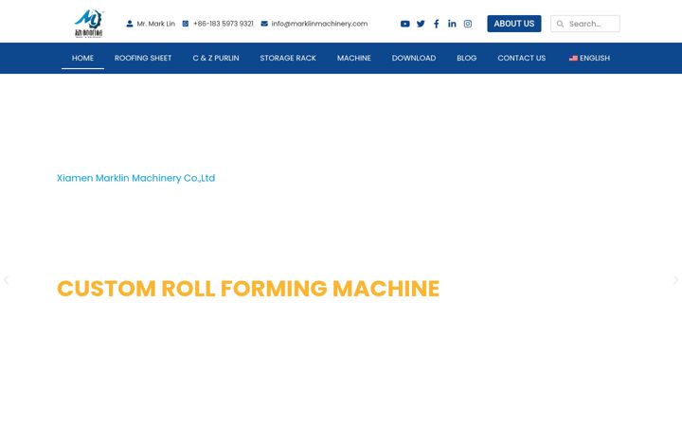Viewport: 682px width, 426px height.
Task: Focus the Search input field
Action: click(585, 24)
